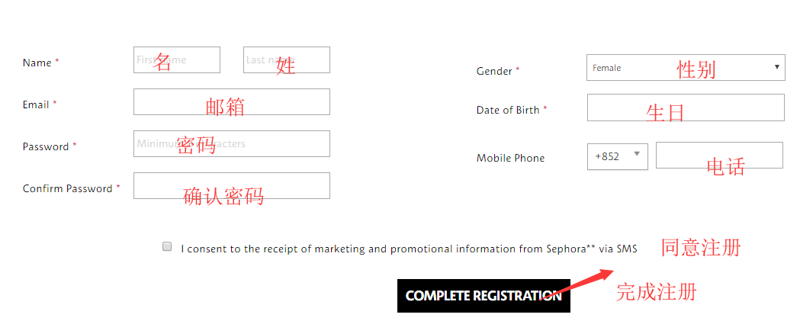Click into the Email input field
This screenshot has height=321, width=800.
point(231,102)
